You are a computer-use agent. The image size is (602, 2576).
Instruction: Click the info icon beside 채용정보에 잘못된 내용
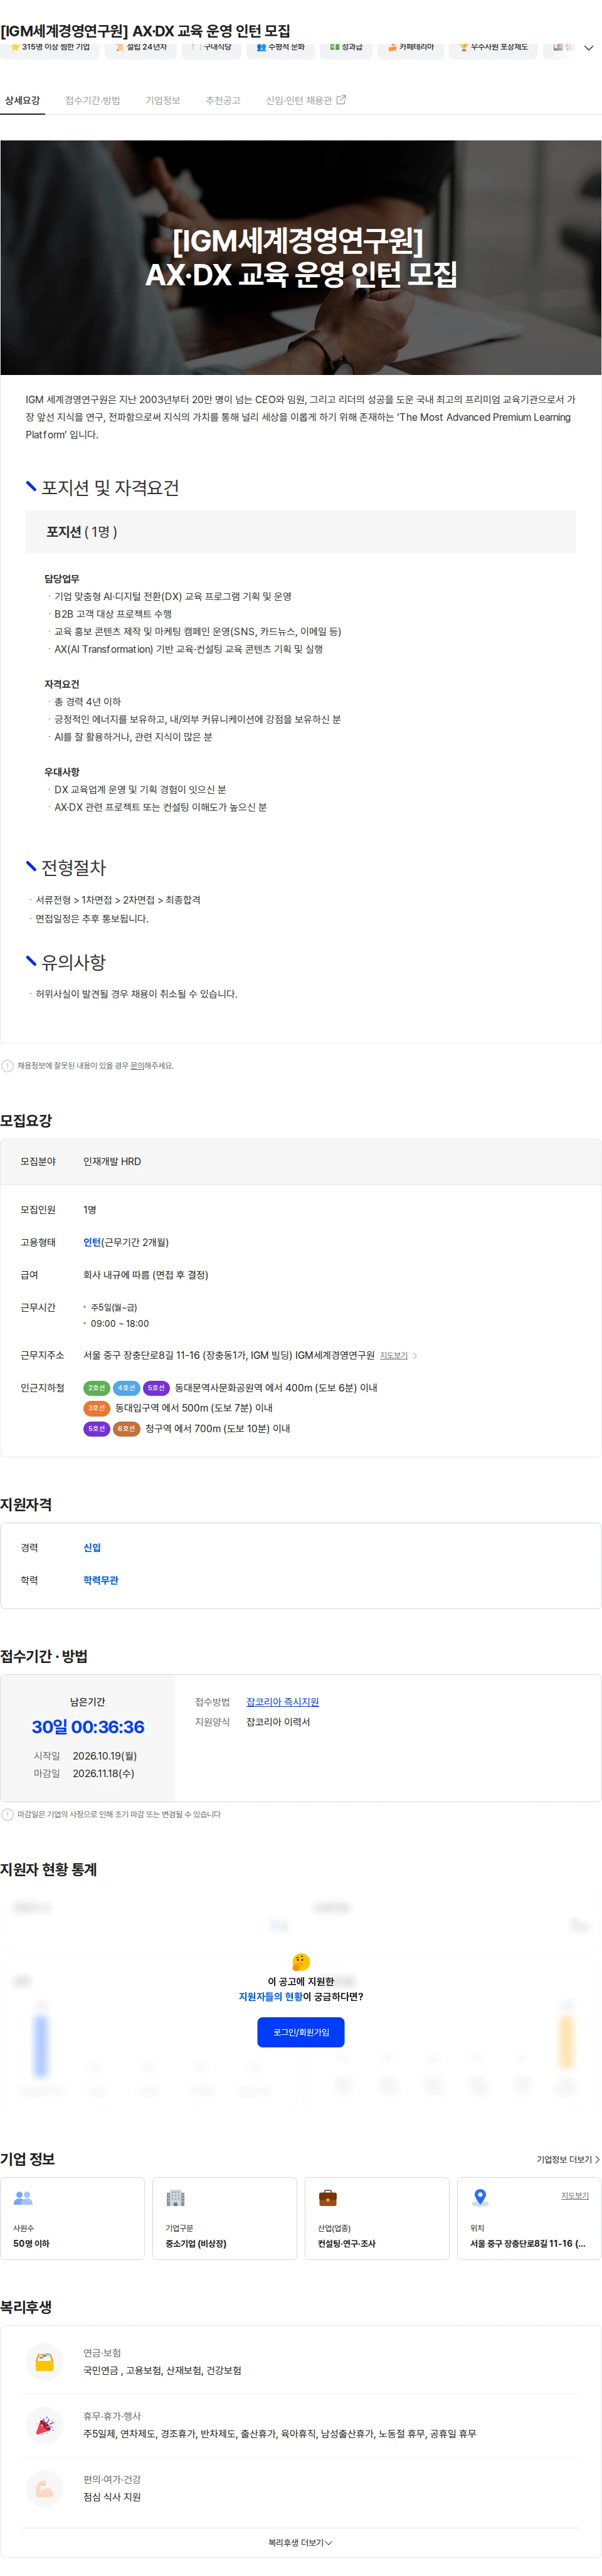click(x=8, y=1065)
